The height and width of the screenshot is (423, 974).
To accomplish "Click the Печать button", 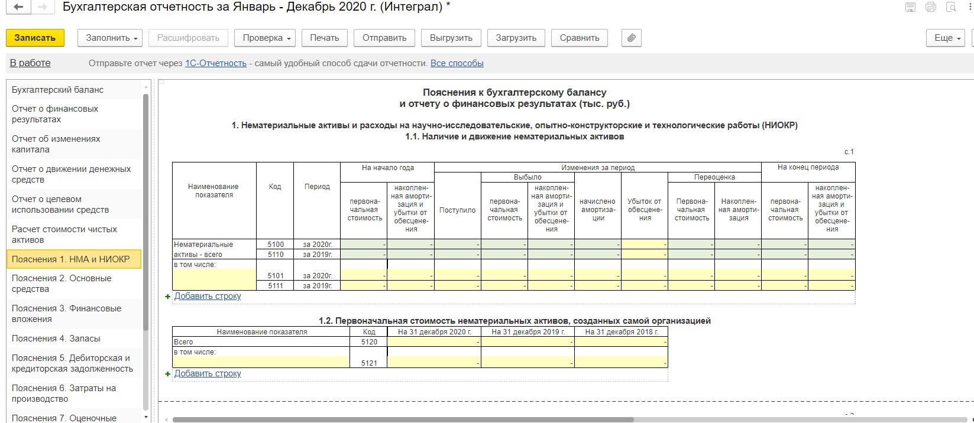I will click(325, 38).
